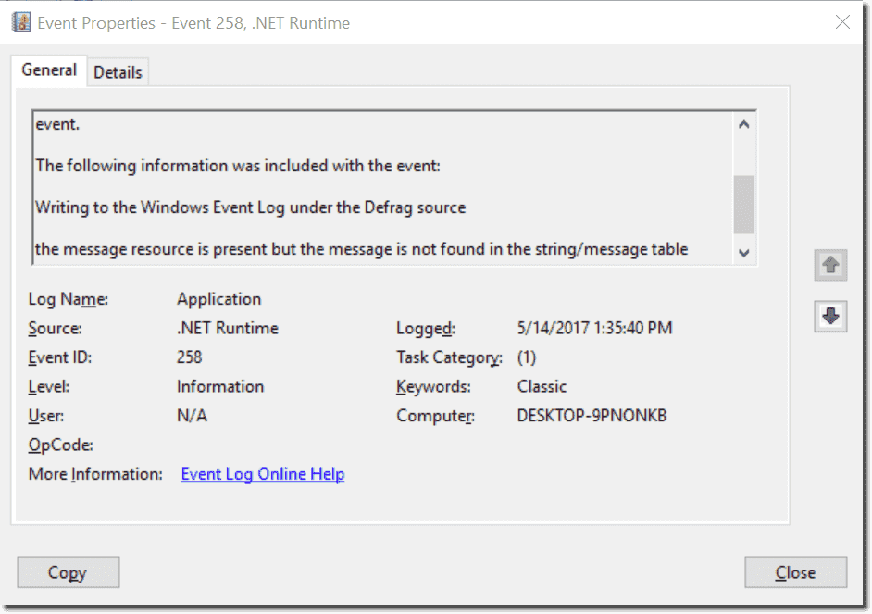Switch to the Details tab
Viewport: 872px width, 614px height.
(118, 71)
